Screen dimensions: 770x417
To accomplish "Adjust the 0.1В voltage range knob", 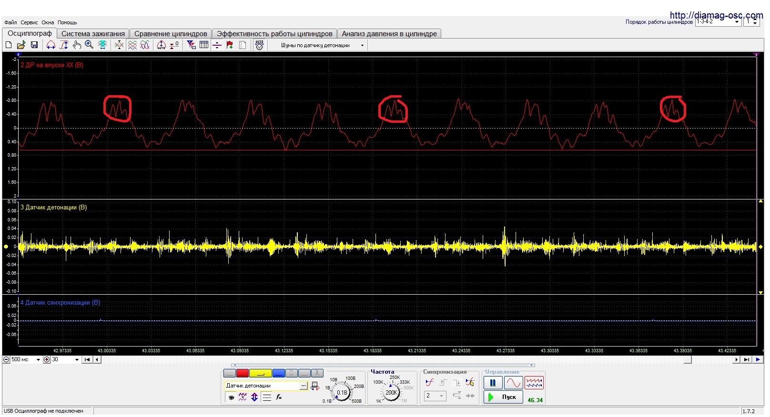I will [342, 393].
